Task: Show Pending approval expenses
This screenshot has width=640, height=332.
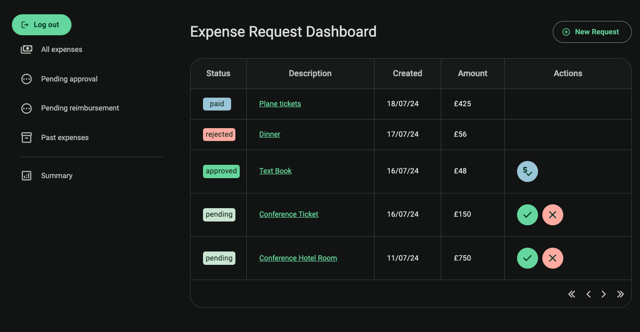Action: point(69,79)
